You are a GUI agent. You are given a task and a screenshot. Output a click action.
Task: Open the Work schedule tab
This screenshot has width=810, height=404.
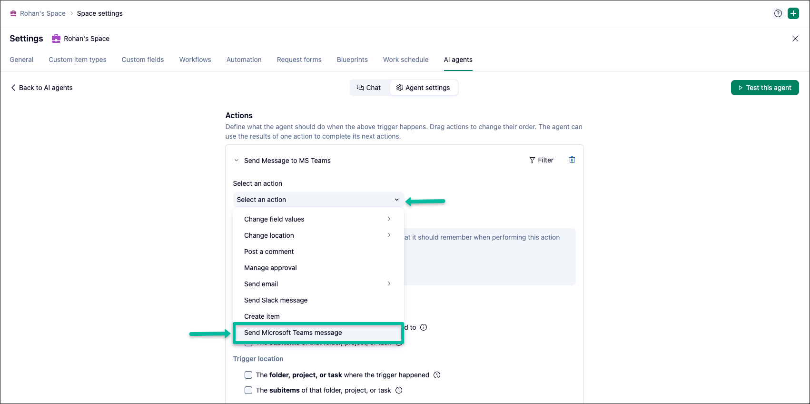click(406, 60)
